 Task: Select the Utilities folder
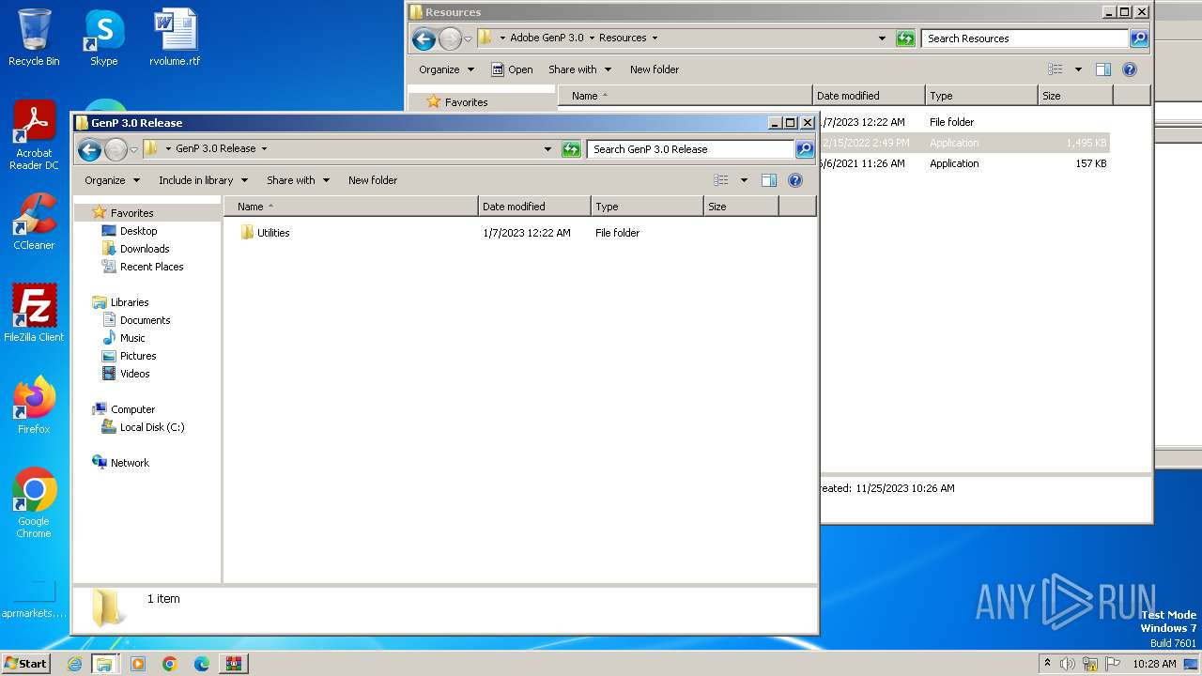click(273, 233)
